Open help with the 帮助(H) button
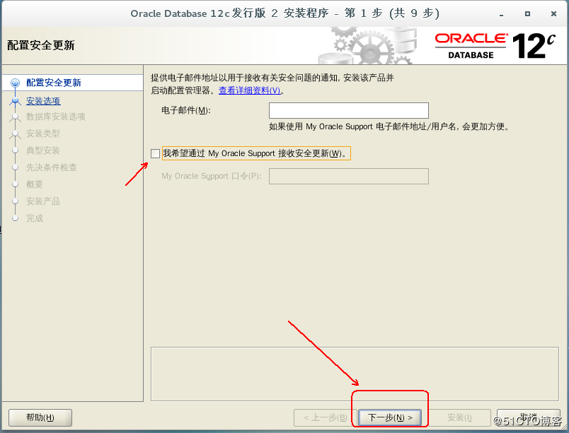 40,417
